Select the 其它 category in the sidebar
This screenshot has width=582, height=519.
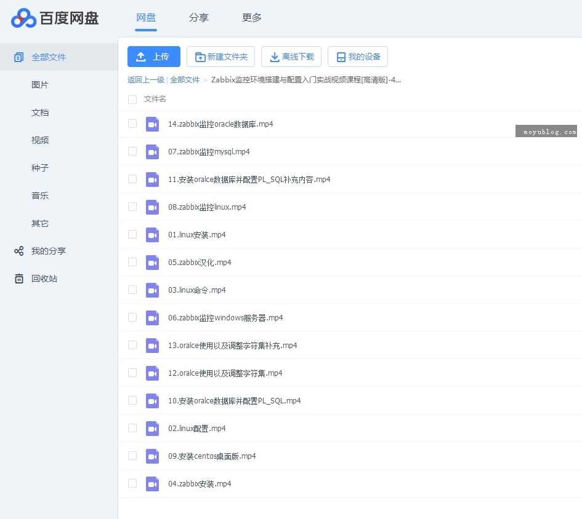39,223
